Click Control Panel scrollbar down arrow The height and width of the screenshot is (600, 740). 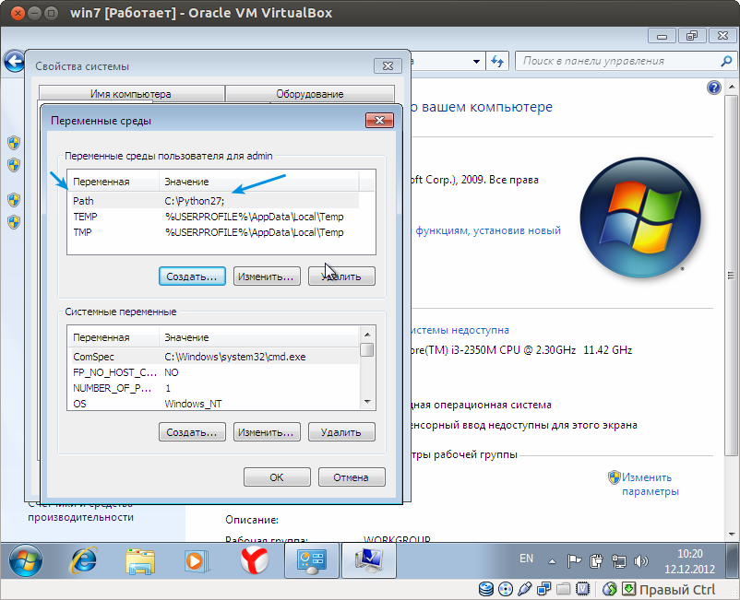pyautogui.click(x=731, y=535)
